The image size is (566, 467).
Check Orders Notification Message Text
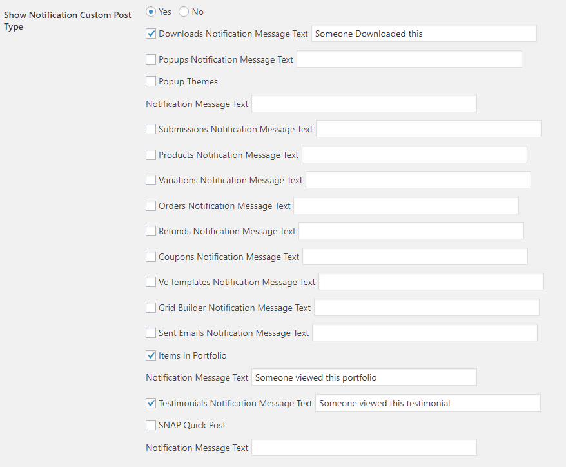click(x=151, y=205)
